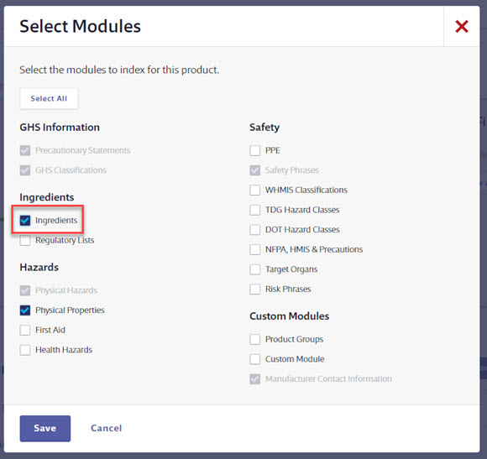Enable the Risk Phrases checkbox

click(255, 289)
